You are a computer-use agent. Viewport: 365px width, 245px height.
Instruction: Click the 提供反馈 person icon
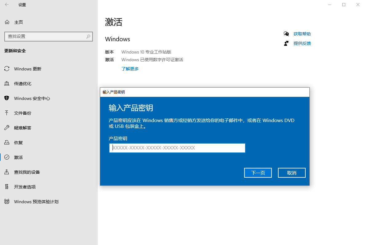(286, 43)
